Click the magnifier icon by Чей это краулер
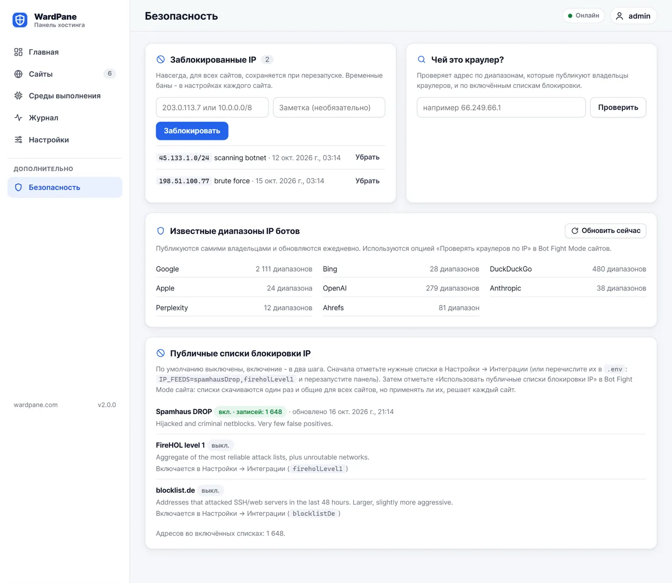Viewport: 672px width, 583px height. [x=422, y=59]
